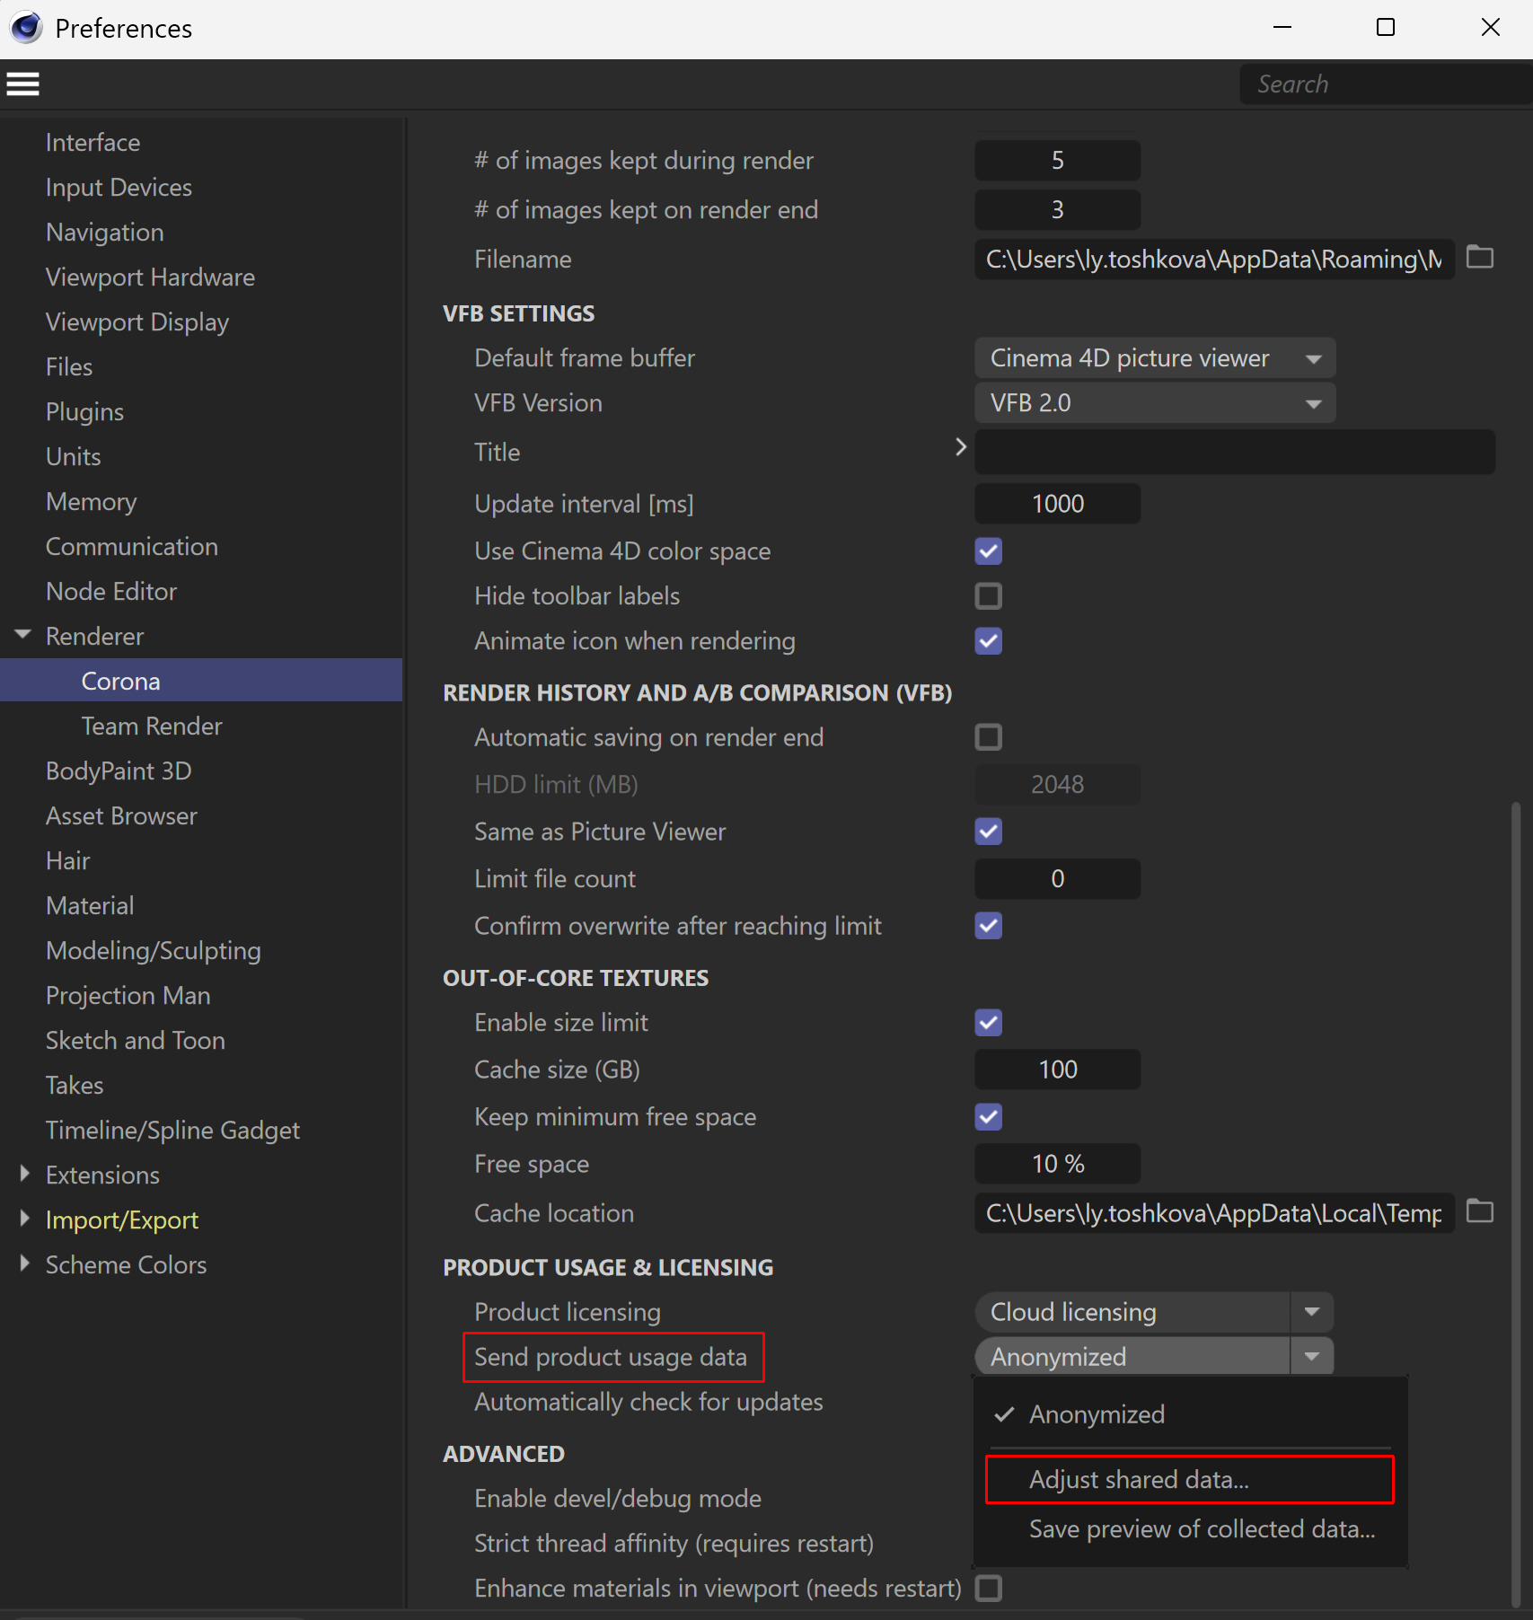Toggle Keep minimum free space checkbox
The width and height of the screenshot is (1533, 1620).
989,1117
